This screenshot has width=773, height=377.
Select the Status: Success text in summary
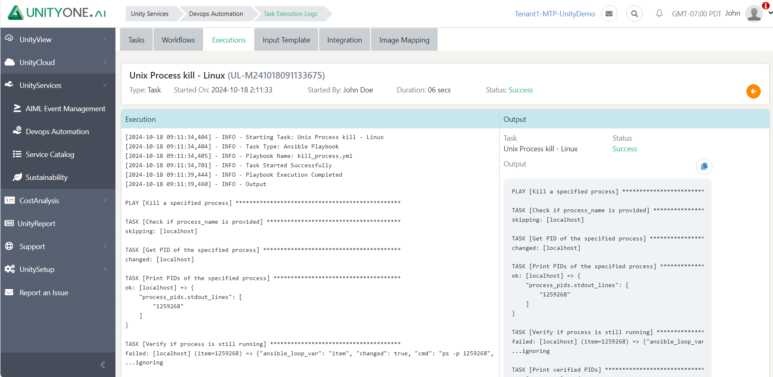509,90
